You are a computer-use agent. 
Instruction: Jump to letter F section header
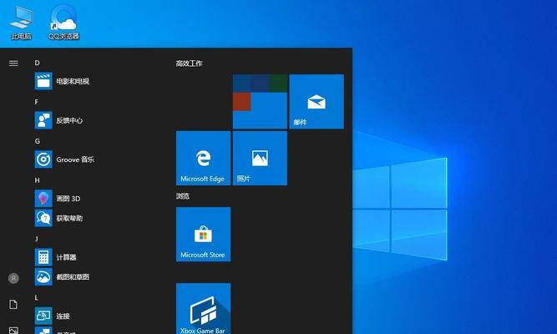click(37, 102)
